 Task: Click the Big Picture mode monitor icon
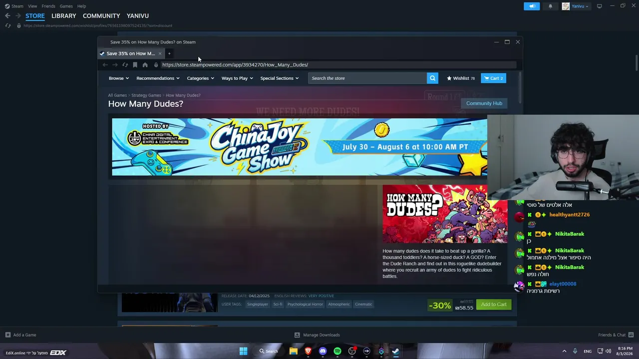click(x=600, y=6)
